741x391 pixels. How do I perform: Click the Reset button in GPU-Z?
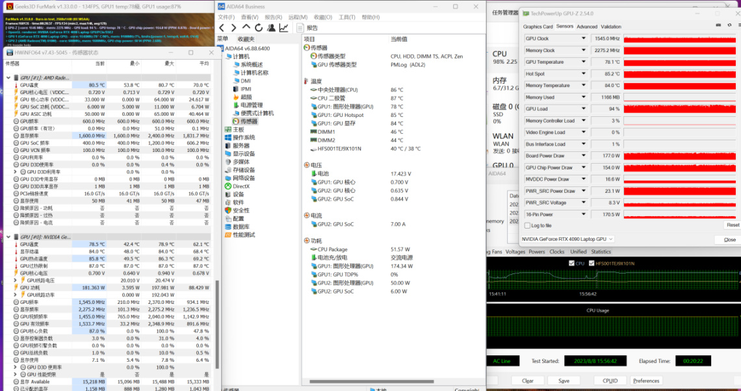point(733,225)
